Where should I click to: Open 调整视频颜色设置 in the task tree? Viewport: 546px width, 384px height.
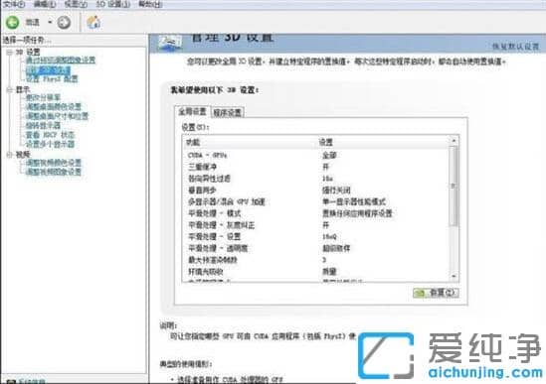coord(54,163)
